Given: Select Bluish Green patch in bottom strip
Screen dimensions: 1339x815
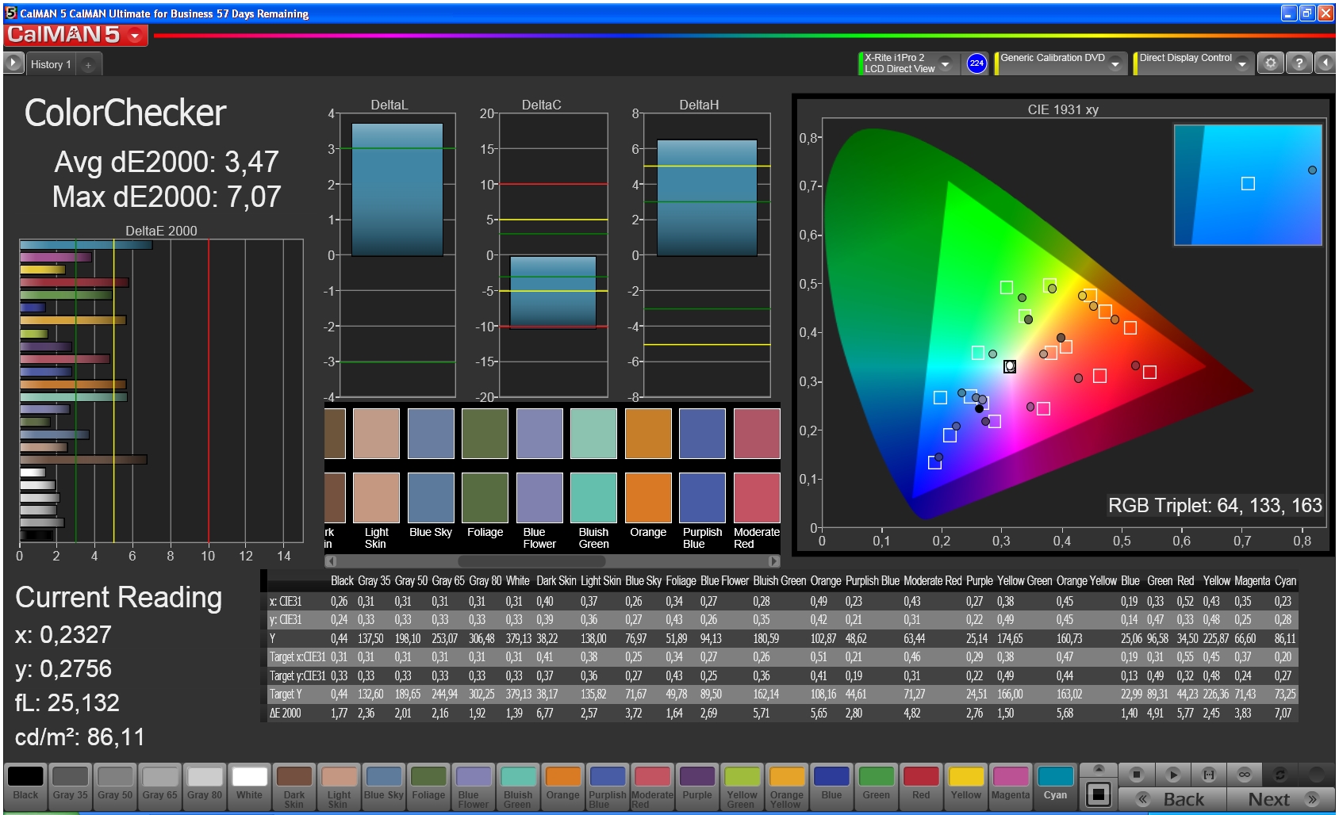Looking at the screenshot, I should click(518, 785).
